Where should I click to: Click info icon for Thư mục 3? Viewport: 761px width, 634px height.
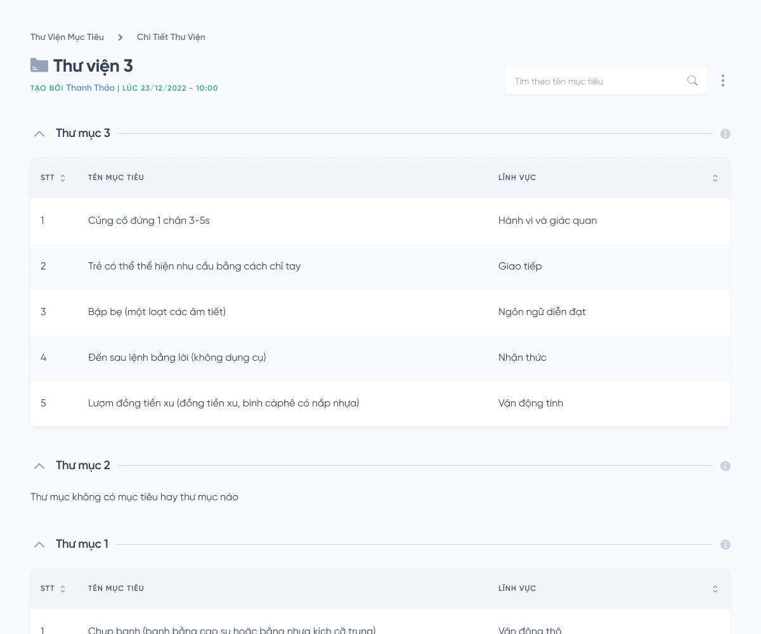pyautogui.click(x=725, y=134)
